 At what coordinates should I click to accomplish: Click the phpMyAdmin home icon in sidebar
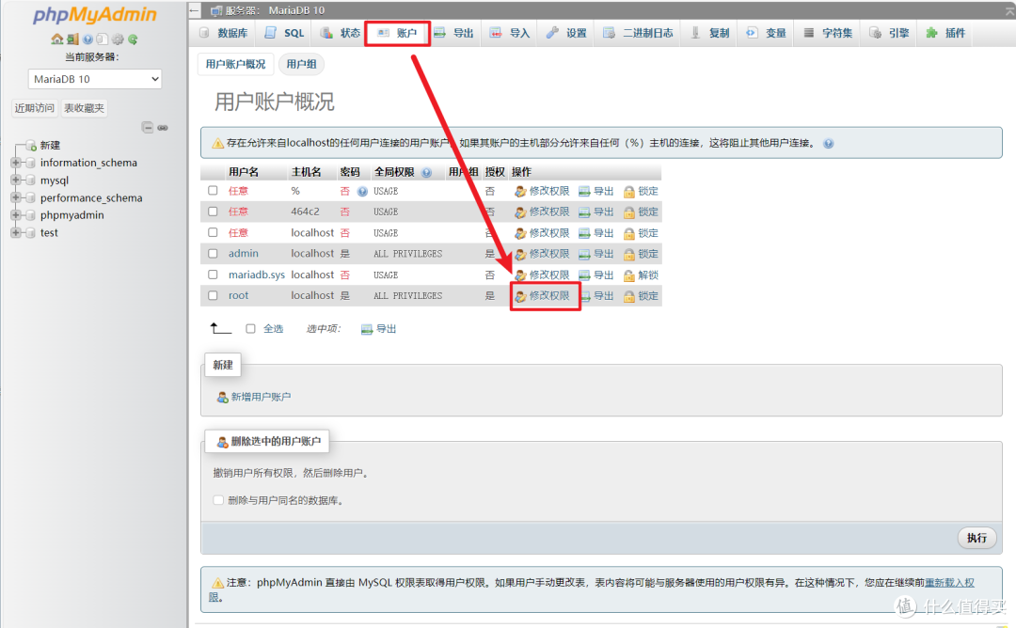pos(55,39)
